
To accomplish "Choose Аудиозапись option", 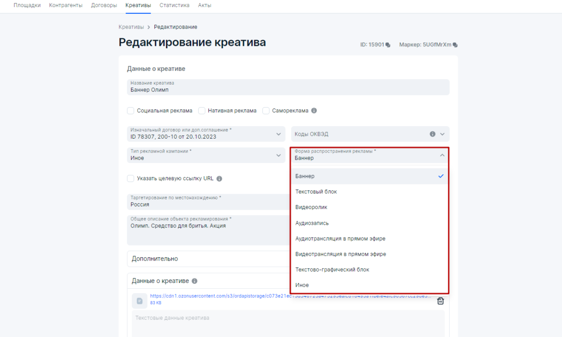I will pos(369,223).
